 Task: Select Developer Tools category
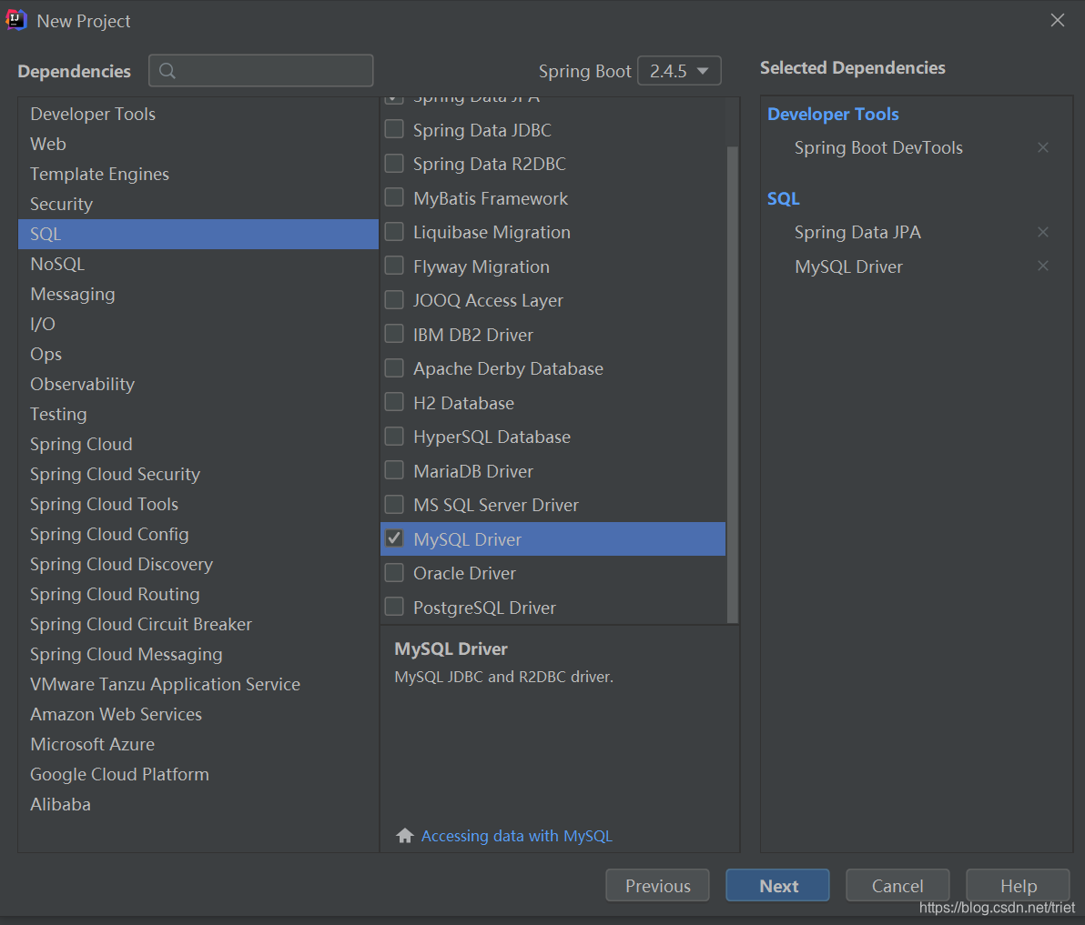(198, 114)
